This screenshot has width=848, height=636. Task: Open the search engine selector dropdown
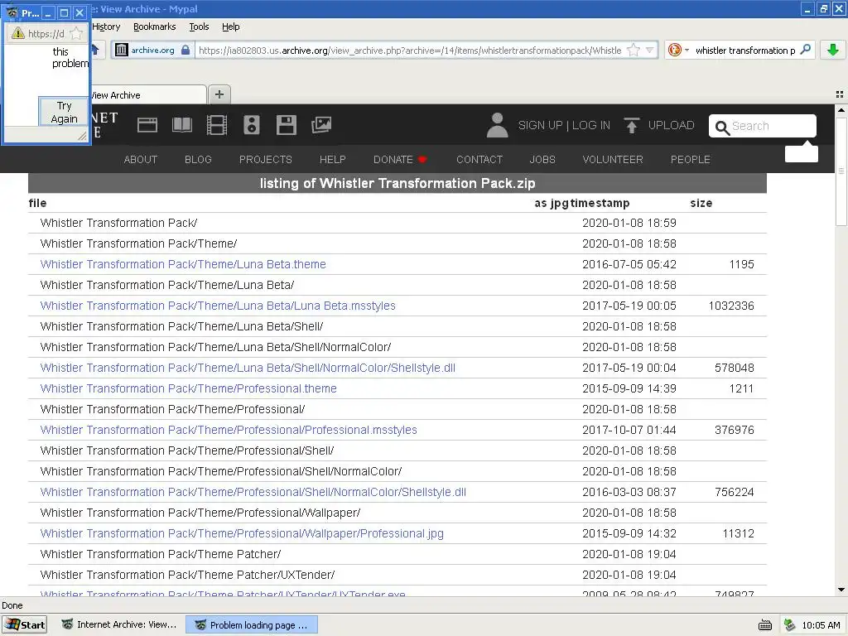click(687, 51)
